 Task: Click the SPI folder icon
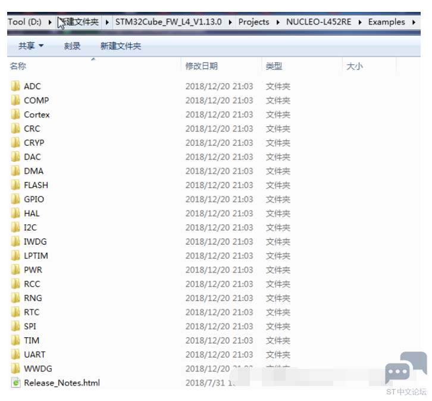point(15,326)
